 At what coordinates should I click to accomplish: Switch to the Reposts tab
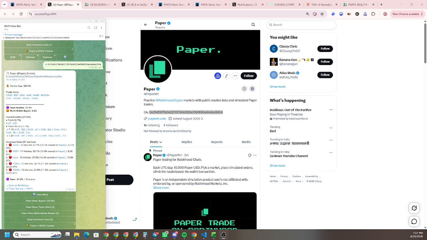click(217, 142)
